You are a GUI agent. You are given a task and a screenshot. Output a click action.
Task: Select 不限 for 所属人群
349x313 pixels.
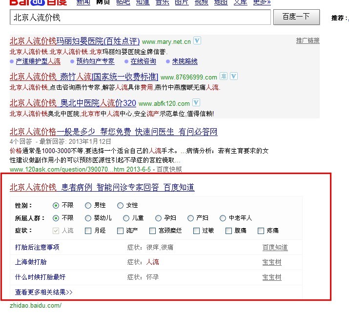tap(56, 218)
